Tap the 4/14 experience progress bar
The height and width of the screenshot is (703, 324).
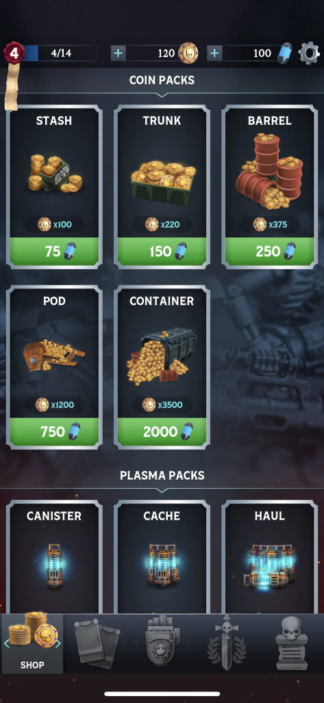point(60,54)
